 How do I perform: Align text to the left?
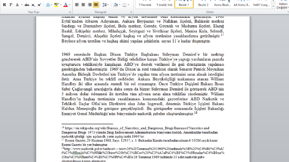click(x=77, y=5)
